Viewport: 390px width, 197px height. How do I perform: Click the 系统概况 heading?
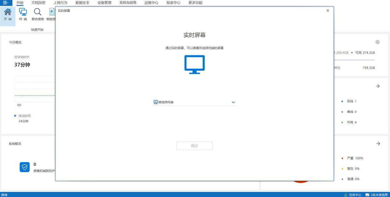(15, 144)
